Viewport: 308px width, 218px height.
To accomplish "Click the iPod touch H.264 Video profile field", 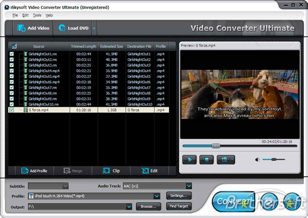I will pos(91,196).
